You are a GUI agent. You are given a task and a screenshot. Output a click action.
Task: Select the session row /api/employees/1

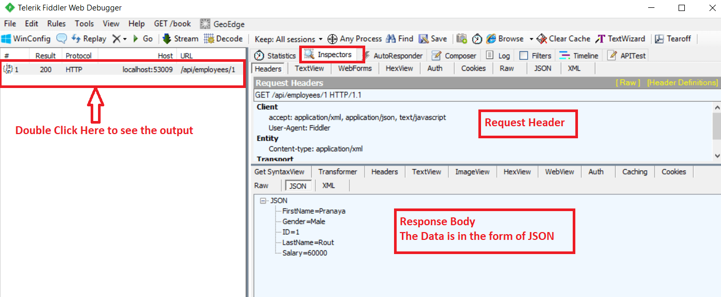pos(123,69)
